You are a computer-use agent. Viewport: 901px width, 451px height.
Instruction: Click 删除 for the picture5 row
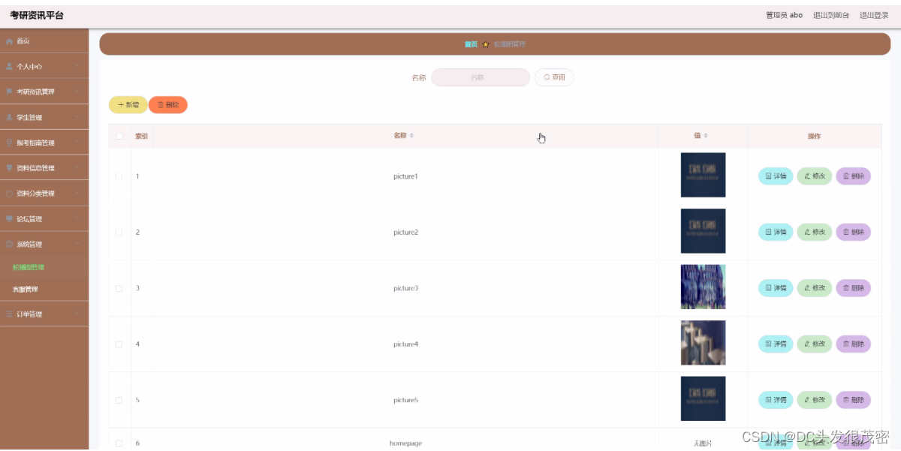[854, 400]
